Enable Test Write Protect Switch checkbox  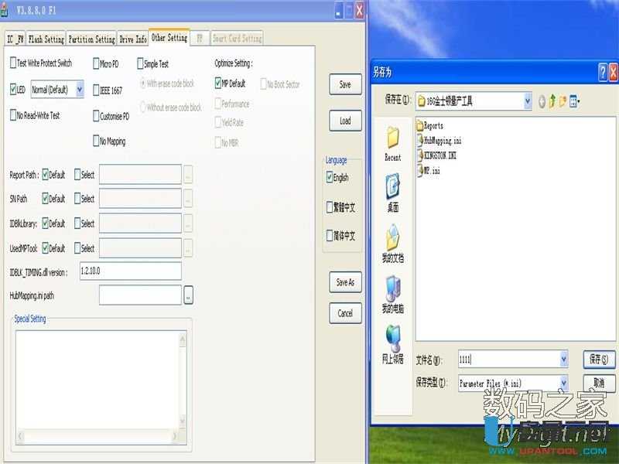(x=13, y=63)
